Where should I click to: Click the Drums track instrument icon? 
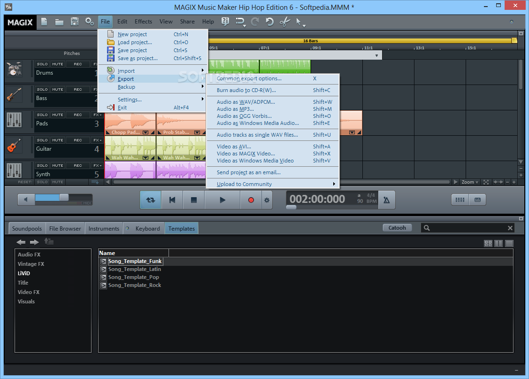[14, 69]
